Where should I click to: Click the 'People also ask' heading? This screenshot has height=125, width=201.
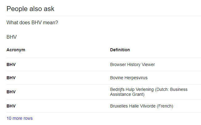pyautogui.click(x=31, y=9)
